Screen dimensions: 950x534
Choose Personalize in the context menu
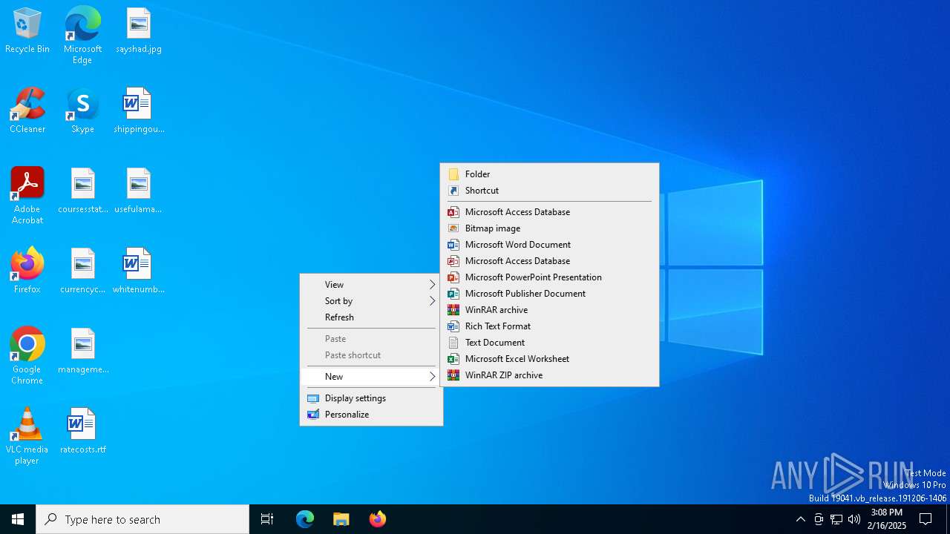coord(371,415)
